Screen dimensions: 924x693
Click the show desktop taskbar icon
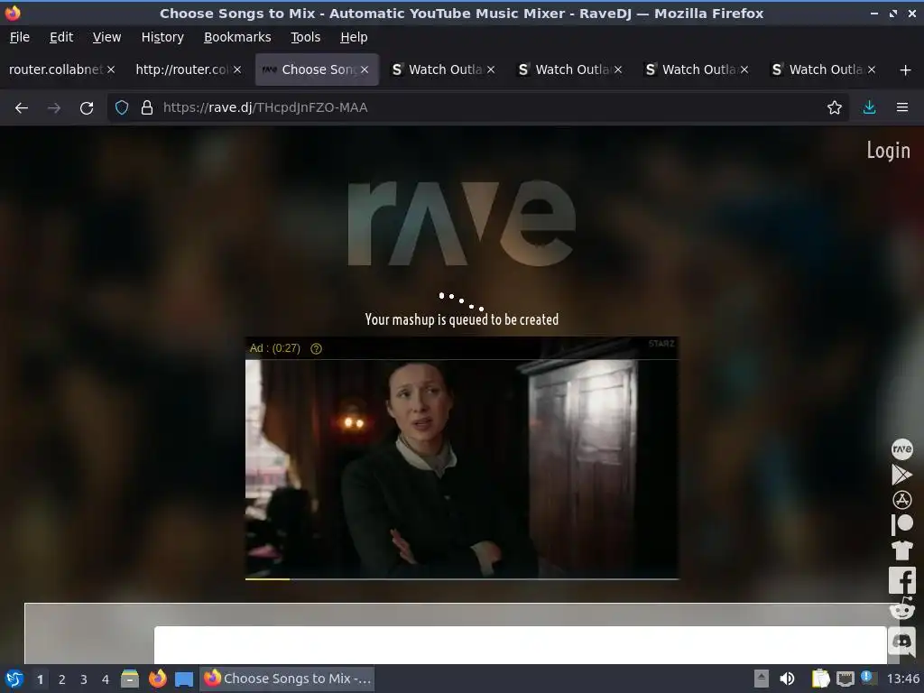click(x=184, y=679)
